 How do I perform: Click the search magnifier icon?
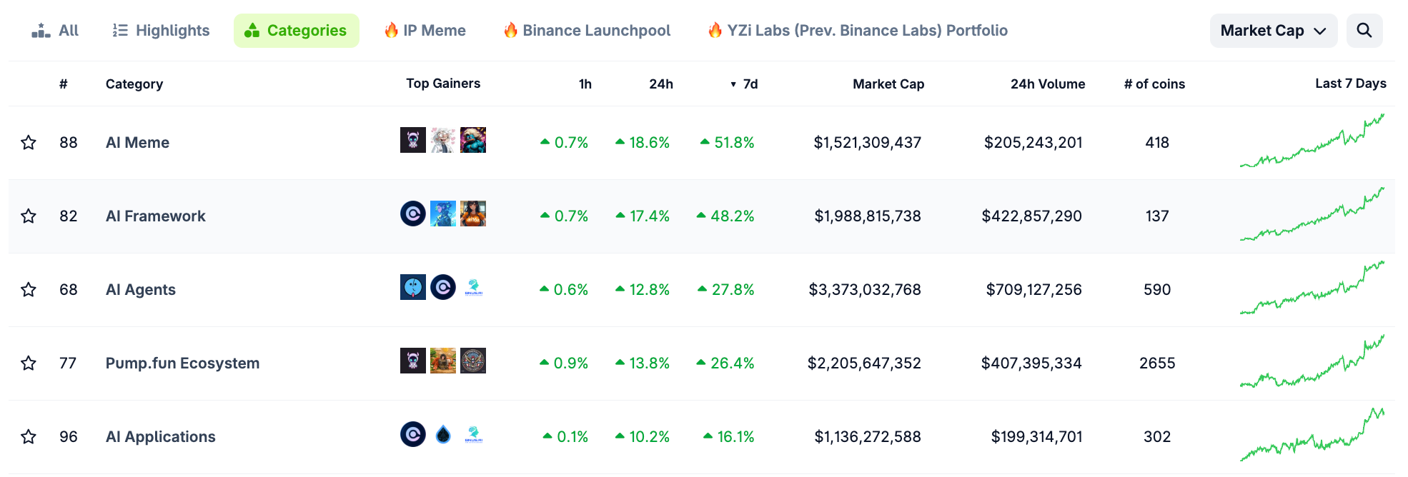coord(1364,31)
